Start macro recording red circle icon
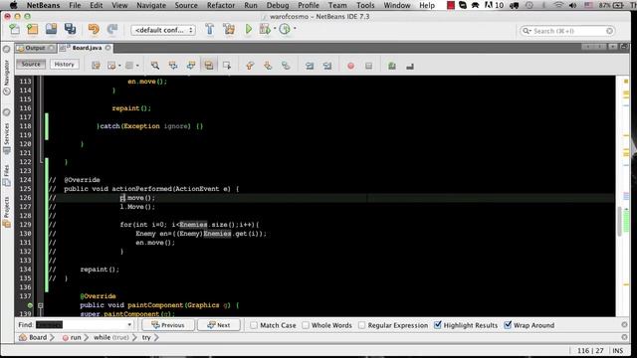Viewport: 637px width, 358px height. pos(350,66)
